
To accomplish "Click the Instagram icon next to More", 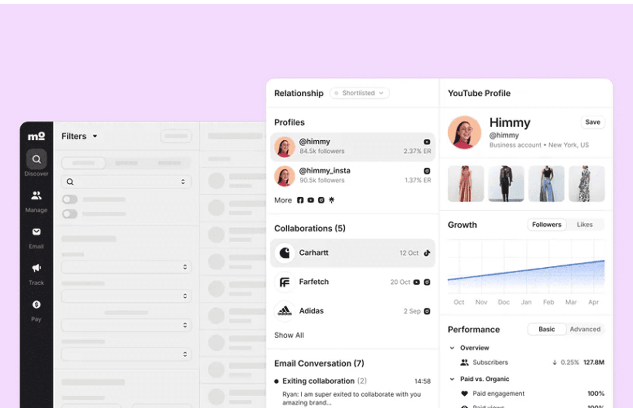I will point(321,200).
